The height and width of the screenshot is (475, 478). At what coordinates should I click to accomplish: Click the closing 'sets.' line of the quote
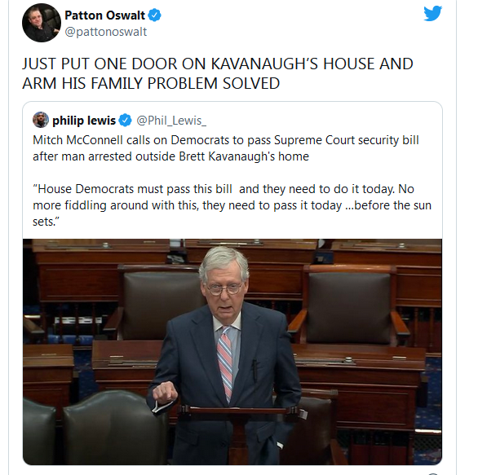(x=46, y=222)
